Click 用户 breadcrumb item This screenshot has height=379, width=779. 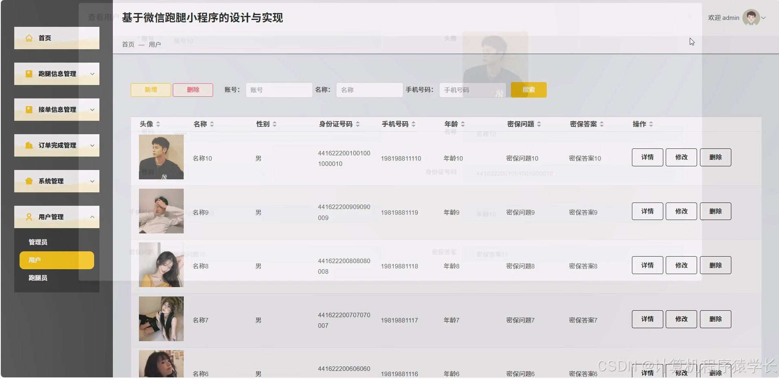coord(154,44)
